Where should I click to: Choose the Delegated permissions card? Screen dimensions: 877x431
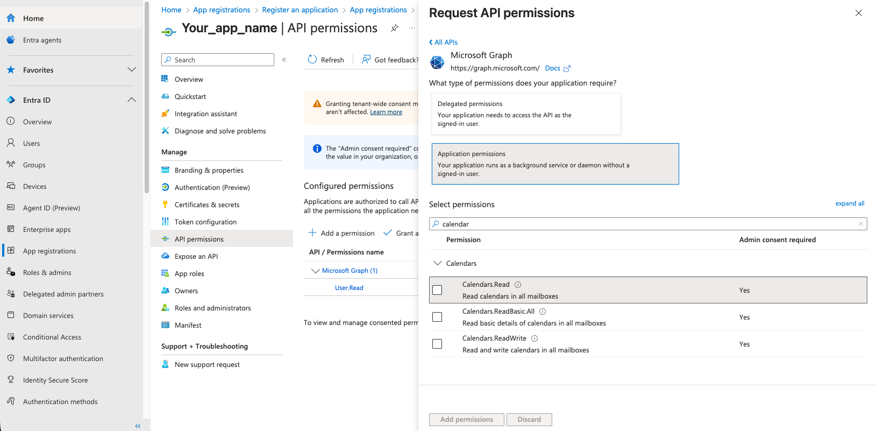526,114
